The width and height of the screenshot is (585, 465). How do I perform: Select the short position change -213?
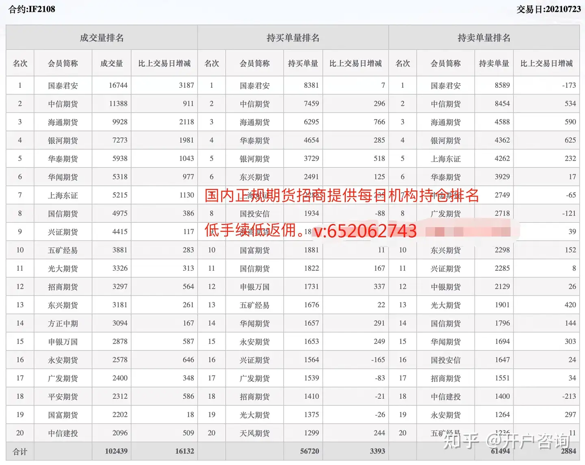569,396
